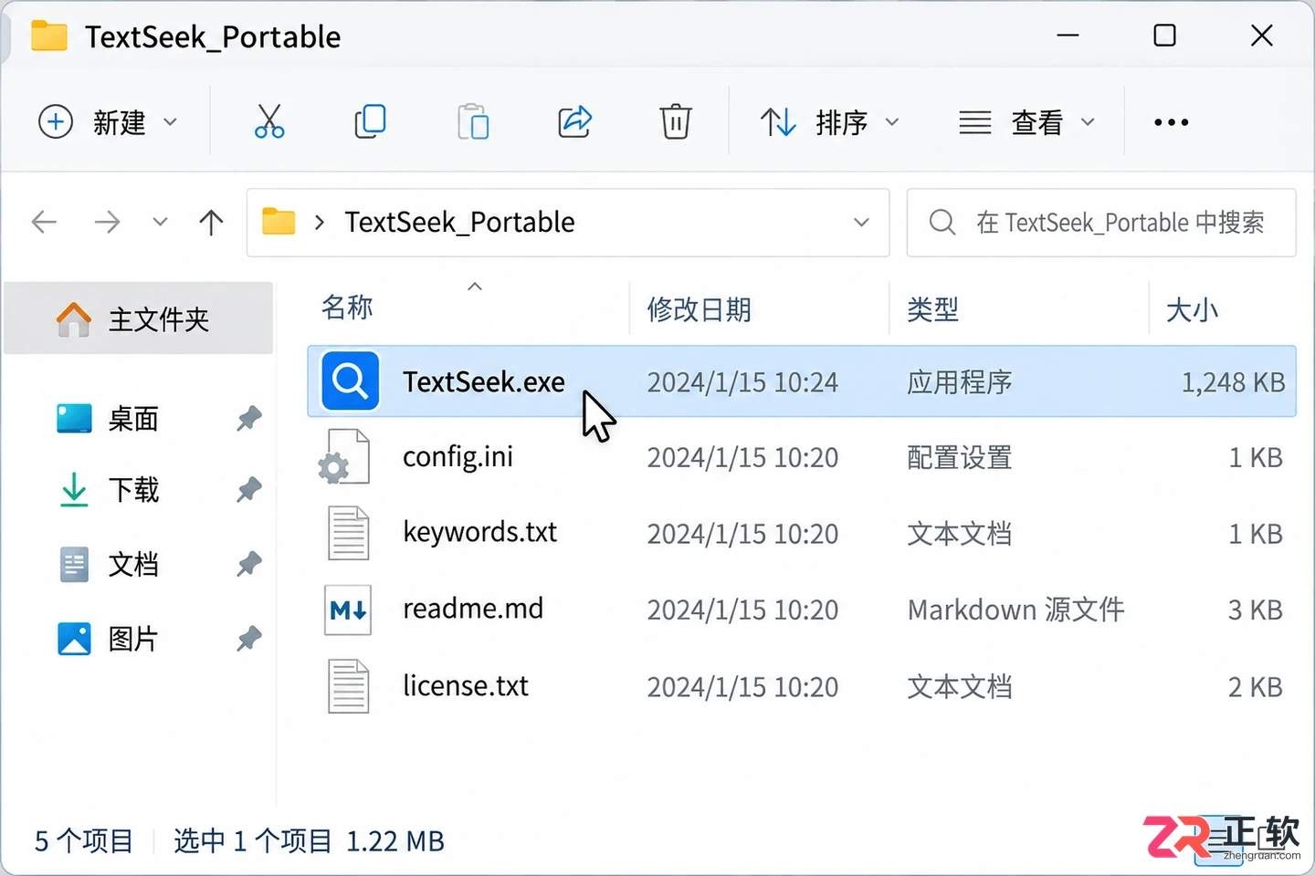Click the 选中 1 个项目 1.22 MB status
This screenshot has width=1315, height=876.
click(309, 840)
